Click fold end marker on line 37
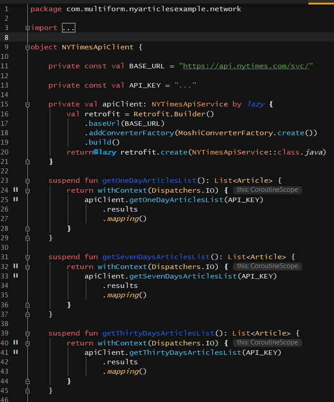334x402 pixels. [x=27, y=314]
